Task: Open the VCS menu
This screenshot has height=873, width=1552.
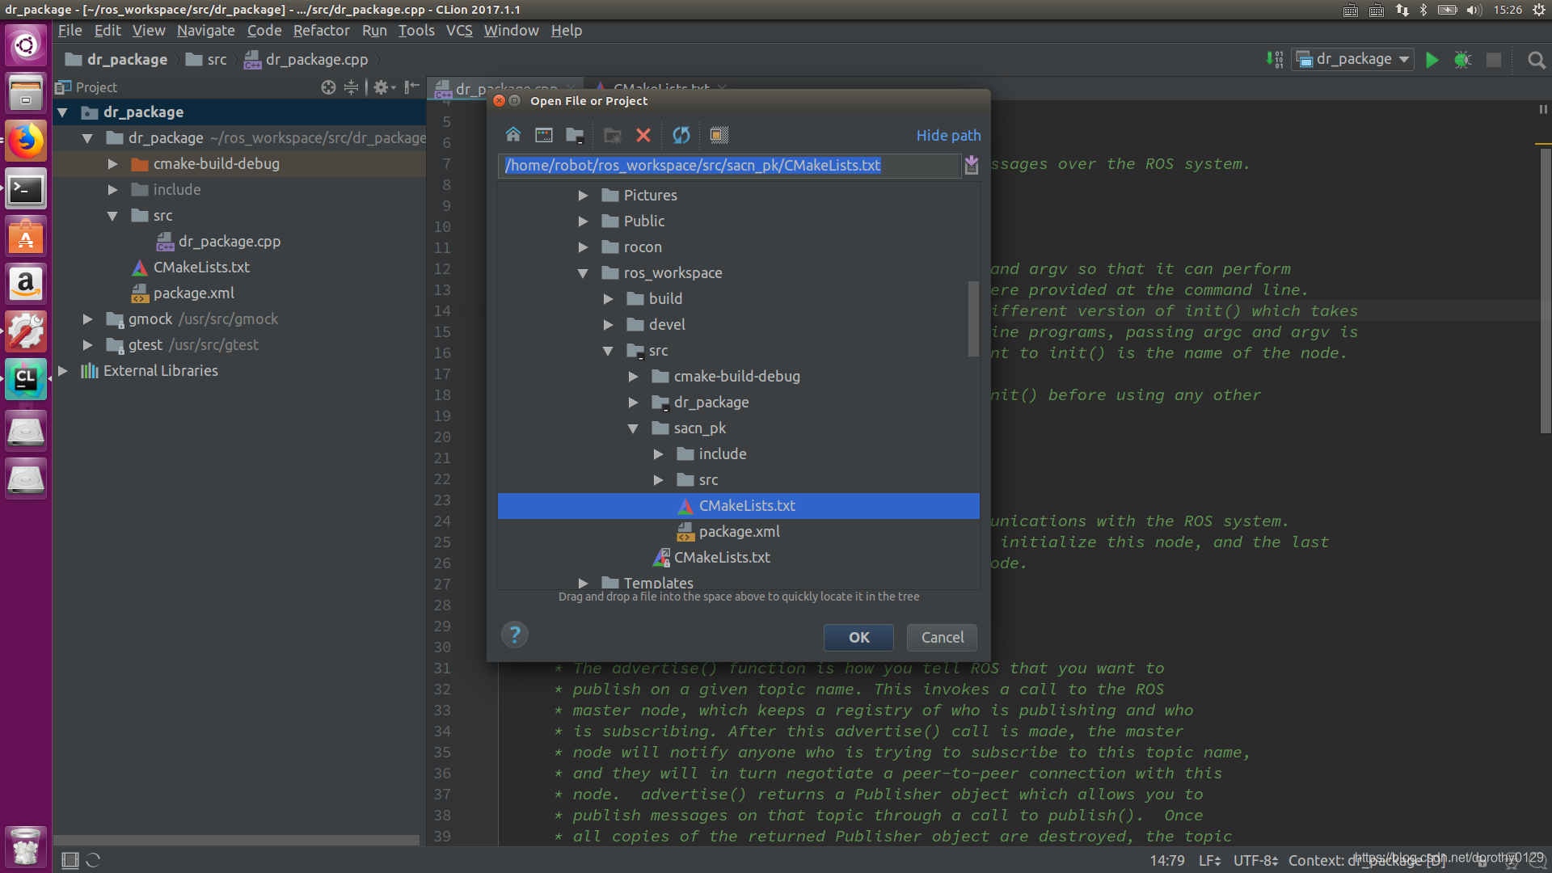Action: pos(459,31)
